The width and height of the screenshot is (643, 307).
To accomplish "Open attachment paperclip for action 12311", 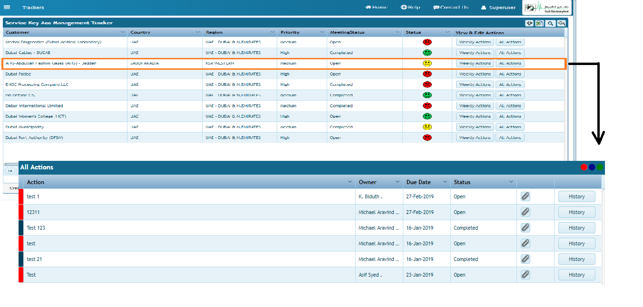I will 525,212.
